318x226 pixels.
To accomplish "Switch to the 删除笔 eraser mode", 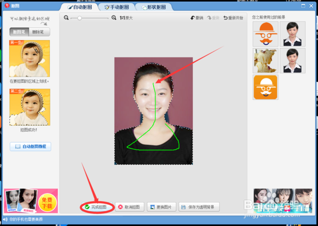I will click(39, 32).
